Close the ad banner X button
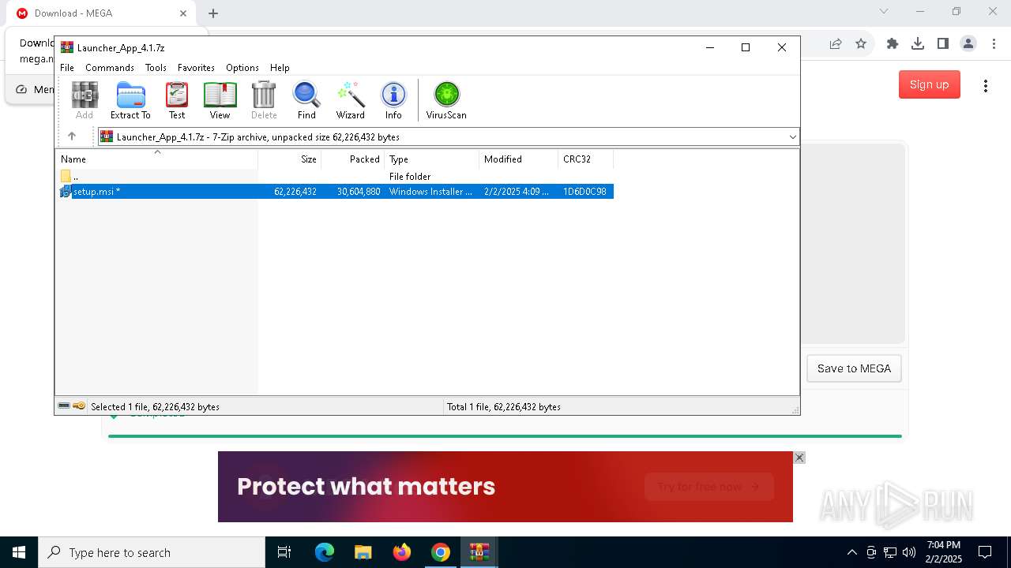 click(x=799, y=458)
